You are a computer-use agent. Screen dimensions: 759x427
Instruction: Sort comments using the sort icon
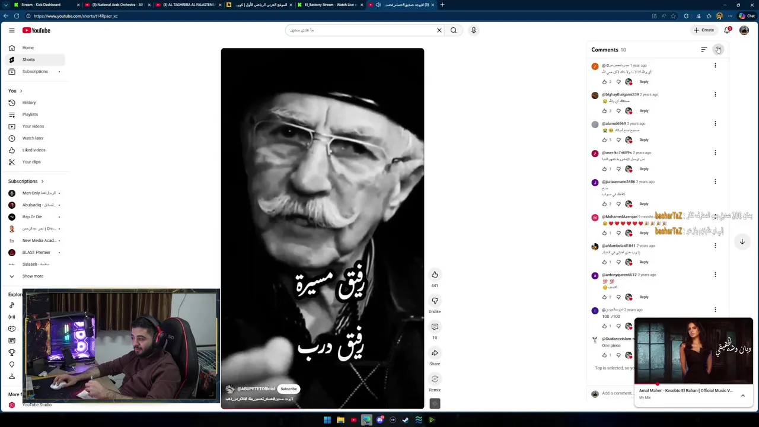(704, 50)
